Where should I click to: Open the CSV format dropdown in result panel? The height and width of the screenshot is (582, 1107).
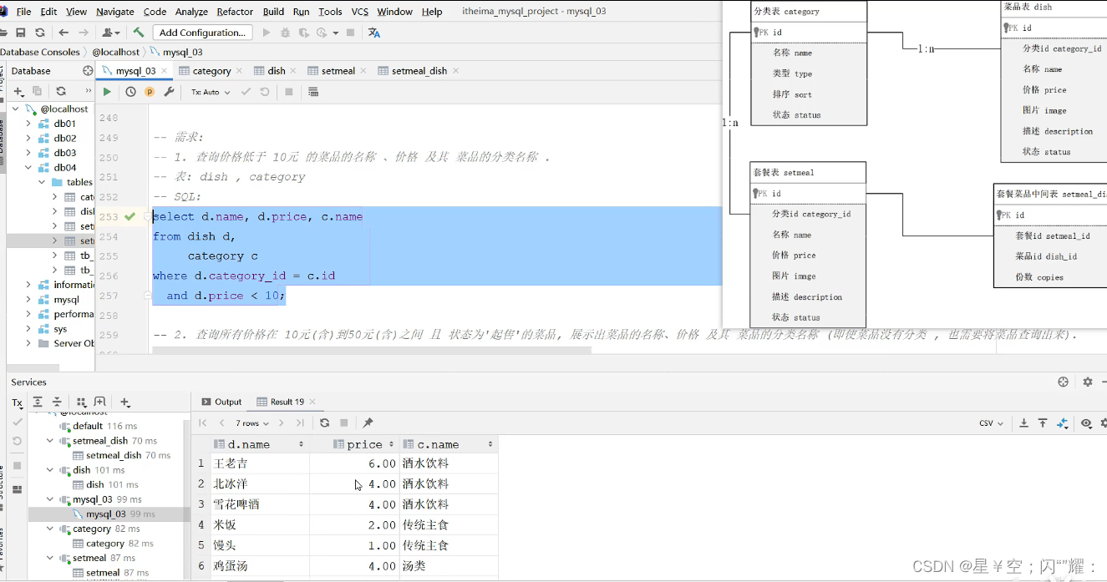(x=991, y=423)
